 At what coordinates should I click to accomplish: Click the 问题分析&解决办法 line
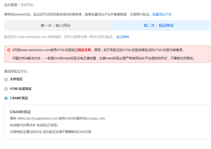point(103,58)
